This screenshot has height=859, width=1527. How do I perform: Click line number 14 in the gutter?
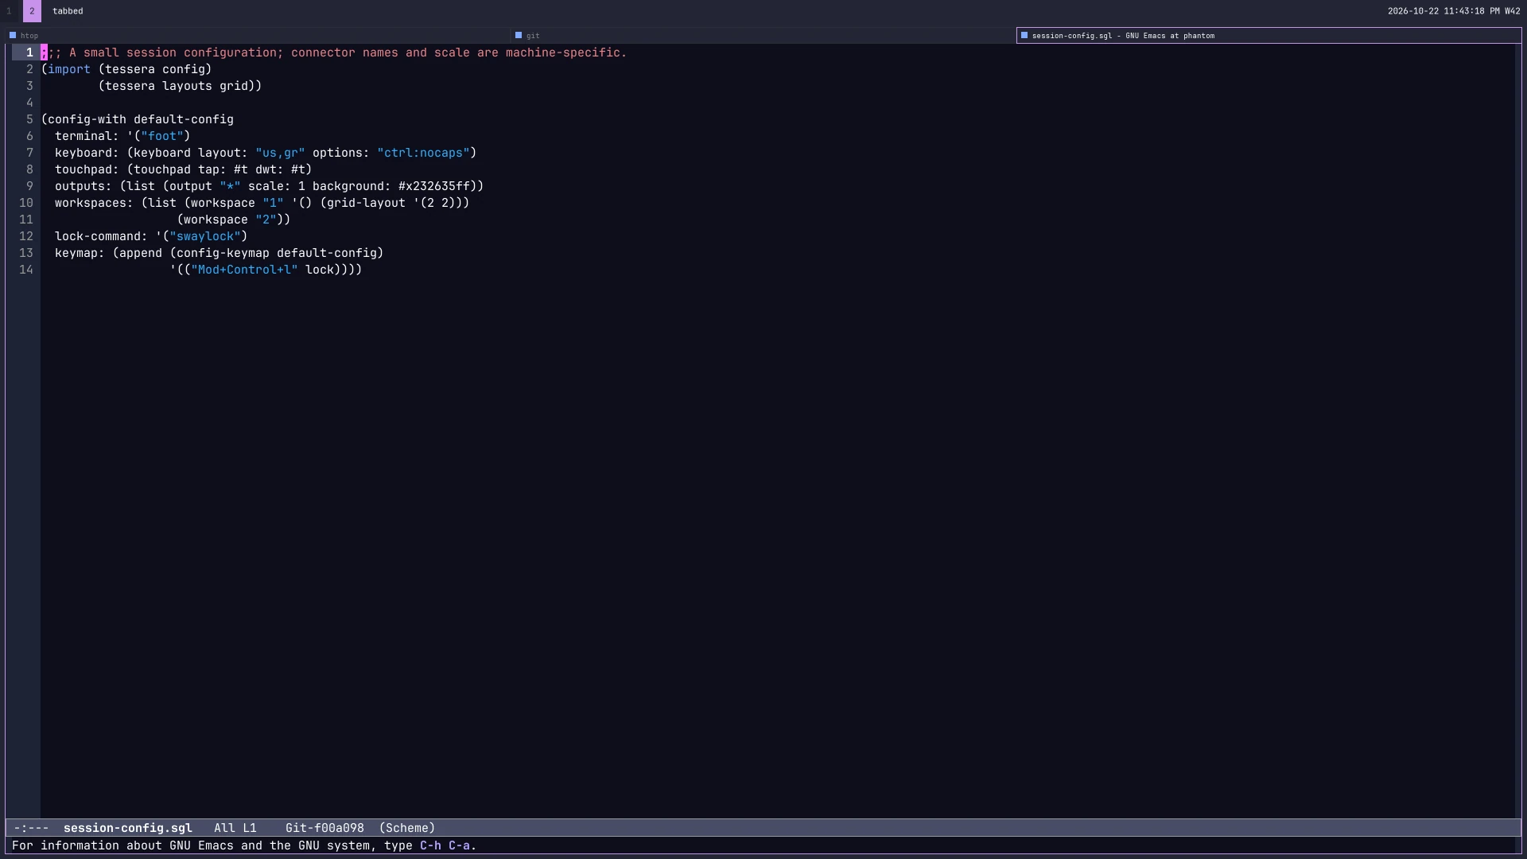tap(26, 270)
